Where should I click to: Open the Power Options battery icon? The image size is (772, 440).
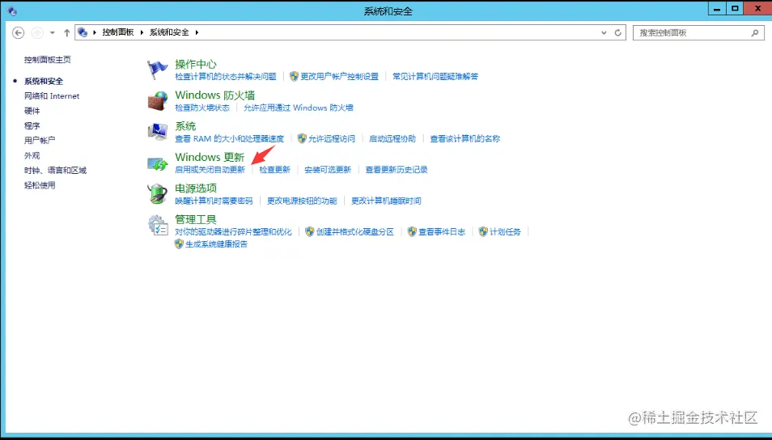158,194
